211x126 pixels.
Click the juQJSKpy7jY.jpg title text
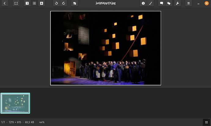coord(105,3)
